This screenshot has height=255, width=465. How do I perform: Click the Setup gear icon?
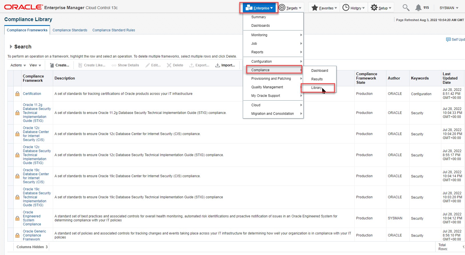(374, 8)
